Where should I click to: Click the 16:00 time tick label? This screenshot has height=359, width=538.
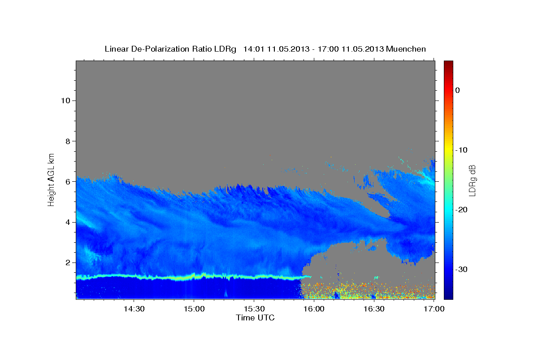tap(314, 309)
